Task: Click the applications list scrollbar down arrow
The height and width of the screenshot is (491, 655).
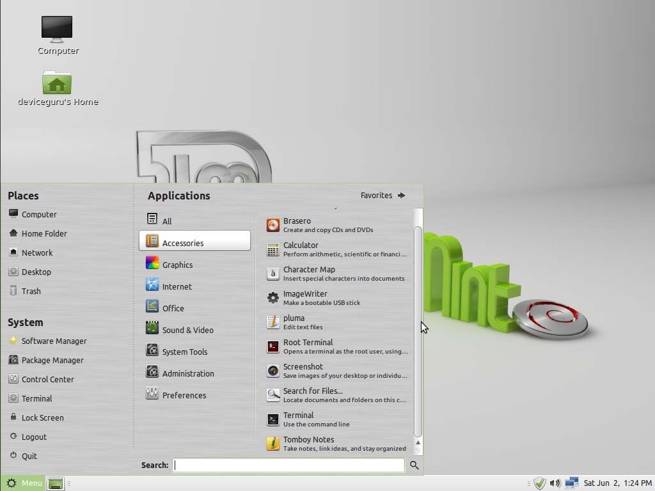Action: click(418, 451)
